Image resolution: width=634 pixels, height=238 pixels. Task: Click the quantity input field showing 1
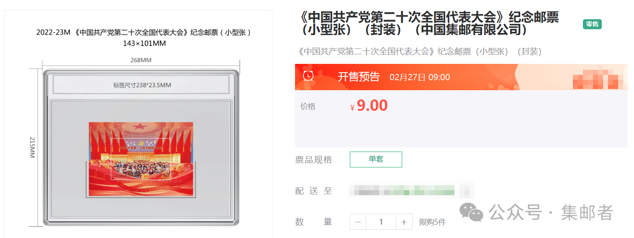point(381,222)
